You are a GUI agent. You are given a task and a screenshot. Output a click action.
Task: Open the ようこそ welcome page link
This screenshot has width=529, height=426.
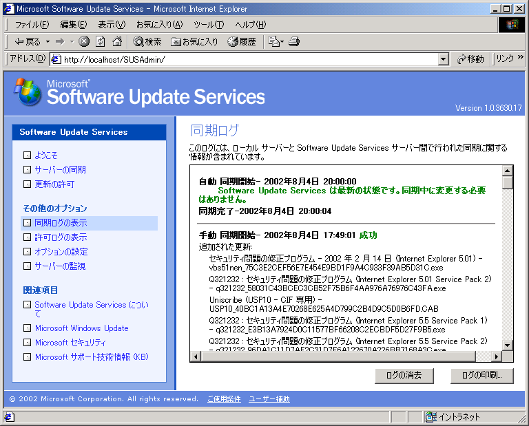(x=46, y=156)
